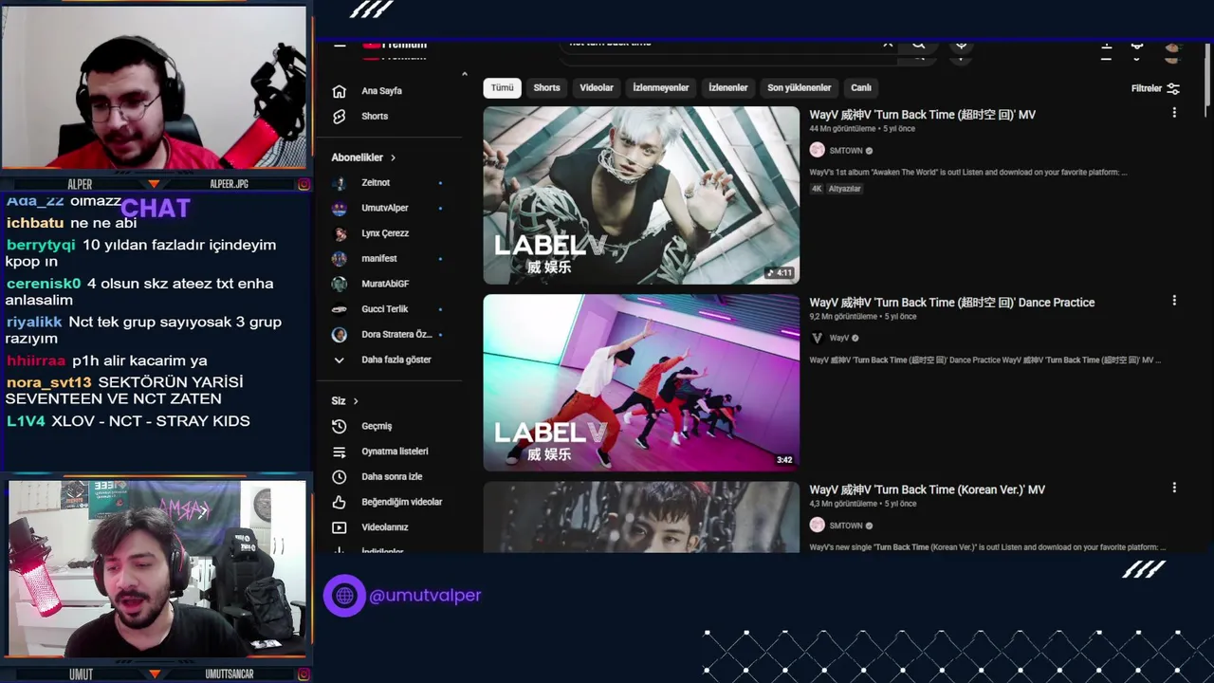The image size is (1214, 683).
Task: Open the Geçmiş history icon
Action: pos(340,426)
